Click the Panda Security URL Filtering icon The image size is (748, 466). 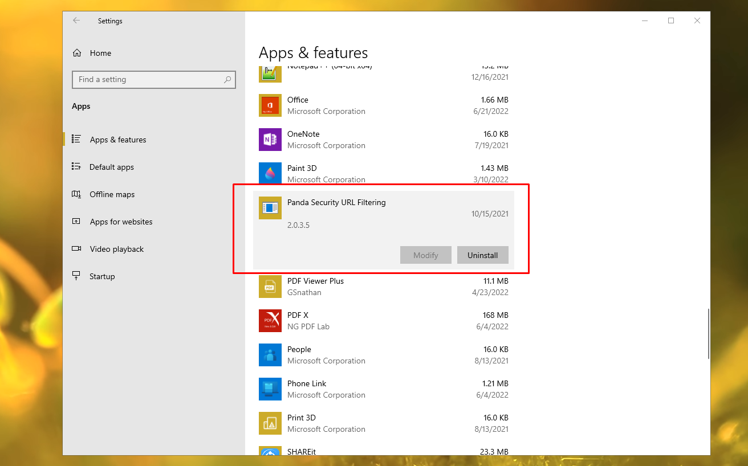tap(270, 208)
